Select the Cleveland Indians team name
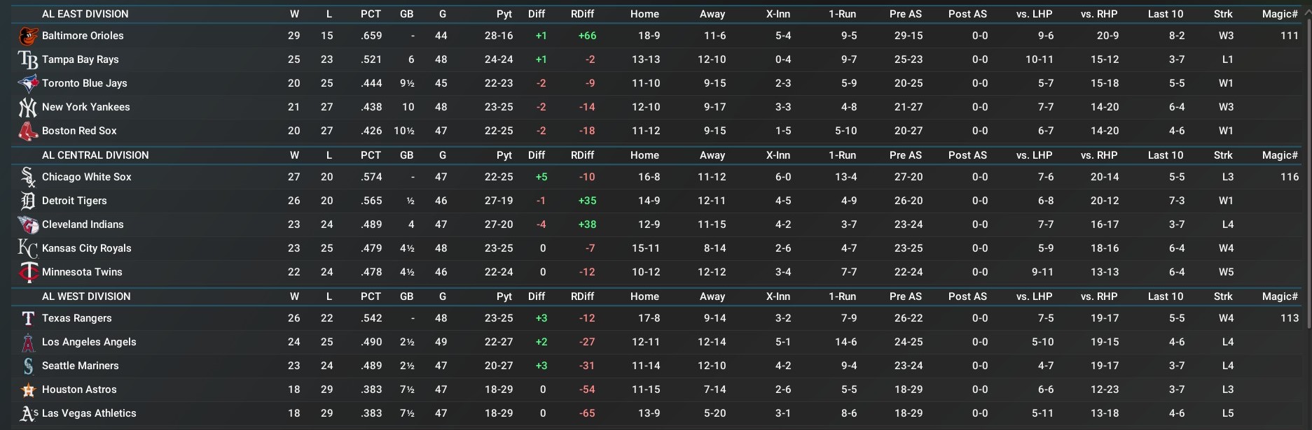 coord(83,224)
